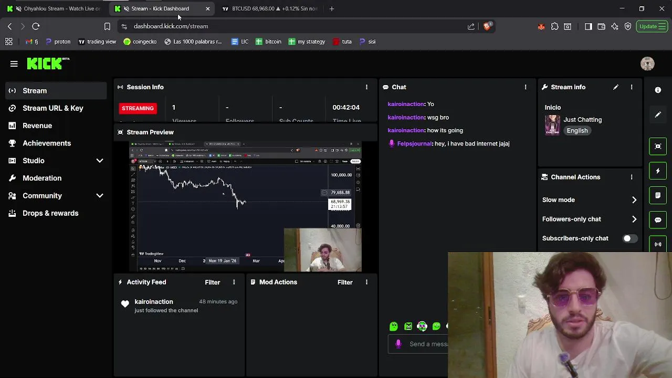Open the my strategy bookmark
This screenshot has width=672, height=378.
coord(307,41)
